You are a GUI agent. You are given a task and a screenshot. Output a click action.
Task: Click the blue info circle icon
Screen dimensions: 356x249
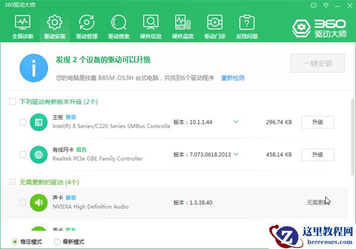coord(34,68)
